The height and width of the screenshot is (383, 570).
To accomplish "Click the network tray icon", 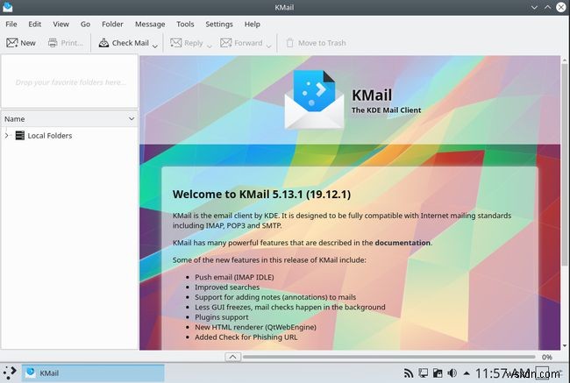I will (409, 373).
